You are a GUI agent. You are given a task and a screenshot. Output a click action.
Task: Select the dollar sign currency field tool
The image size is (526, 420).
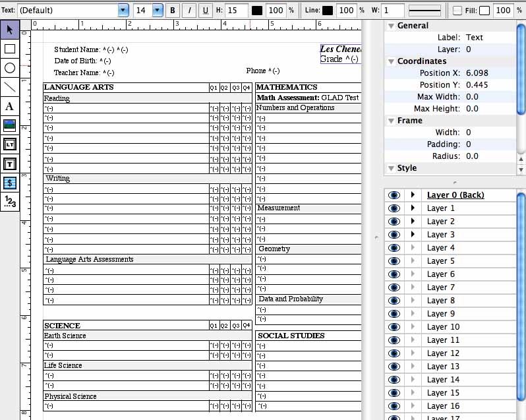coord(10,183)
